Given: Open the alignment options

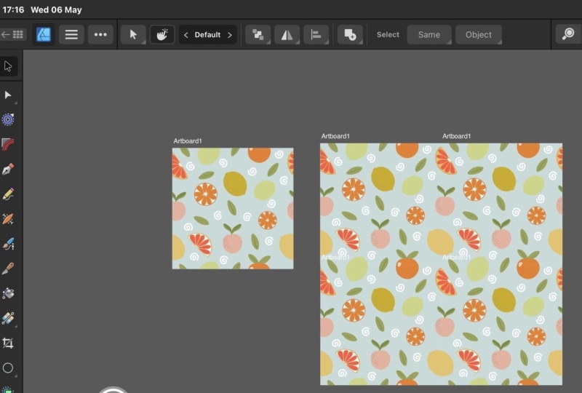Looking at the screenshot, I should click(x=316, y=34).
